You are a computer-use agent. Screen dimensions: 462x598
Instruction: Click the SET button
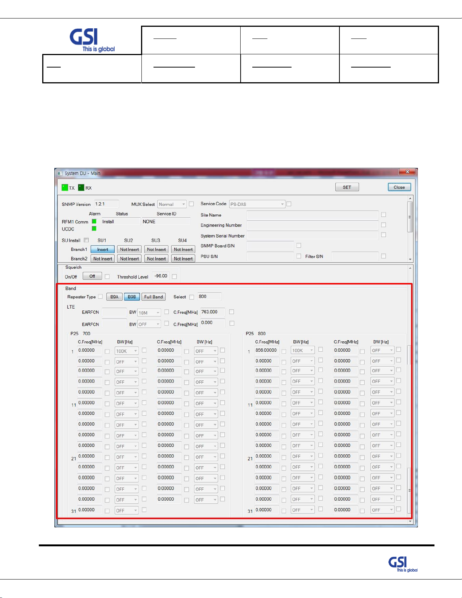[347, 187]
